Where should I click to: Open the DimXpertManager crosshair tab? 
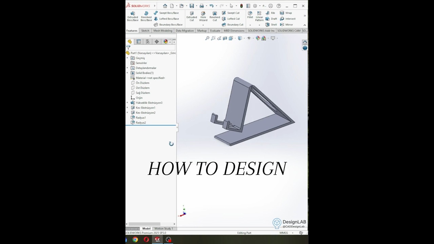157,42
